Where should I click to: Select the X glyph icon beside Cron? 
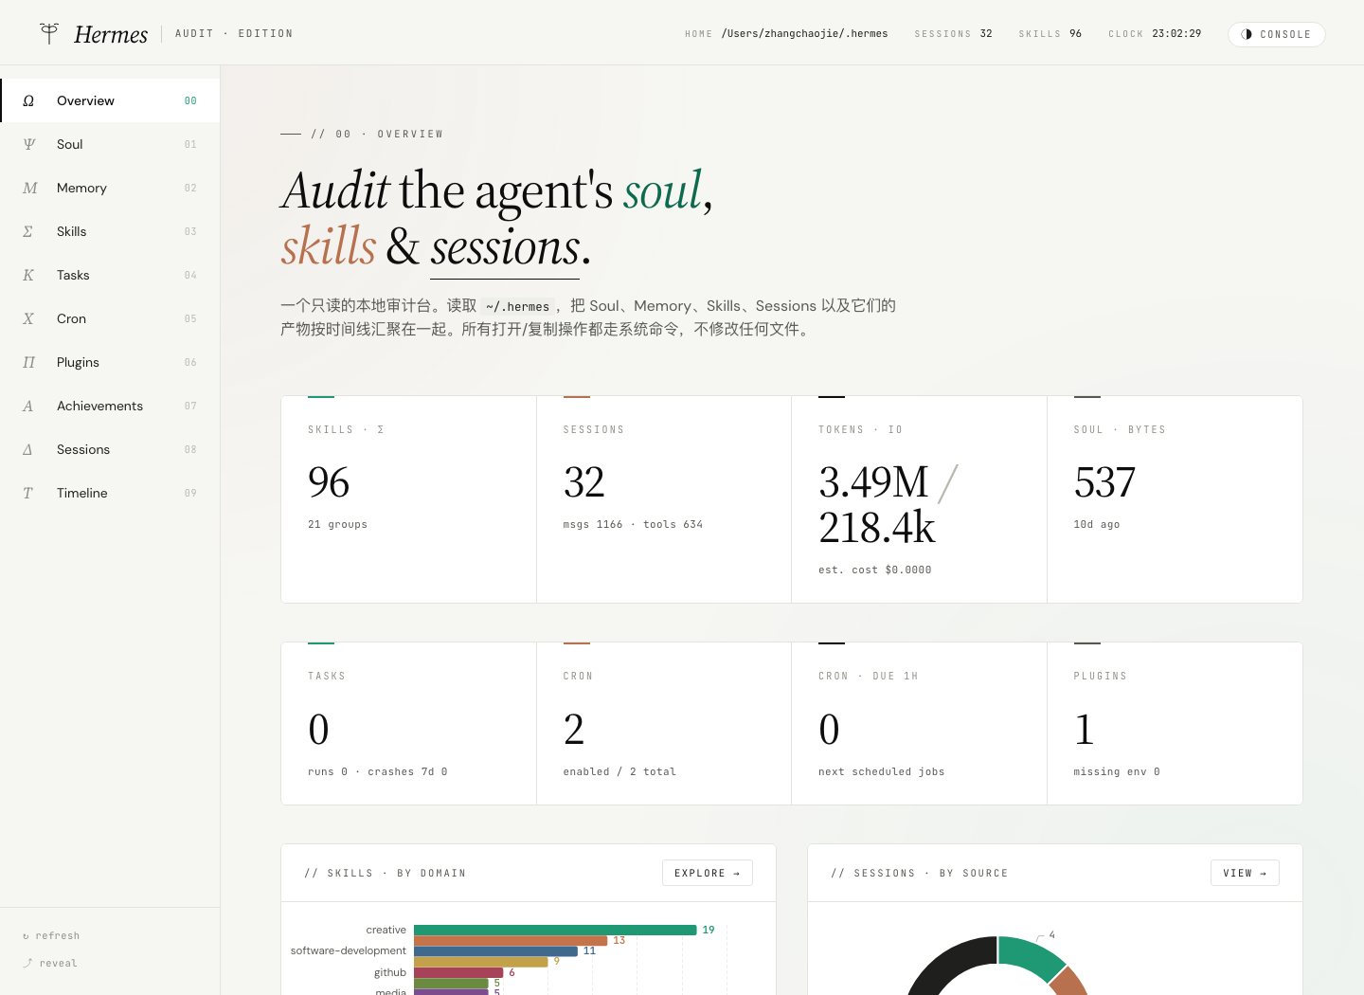(28, 318)
